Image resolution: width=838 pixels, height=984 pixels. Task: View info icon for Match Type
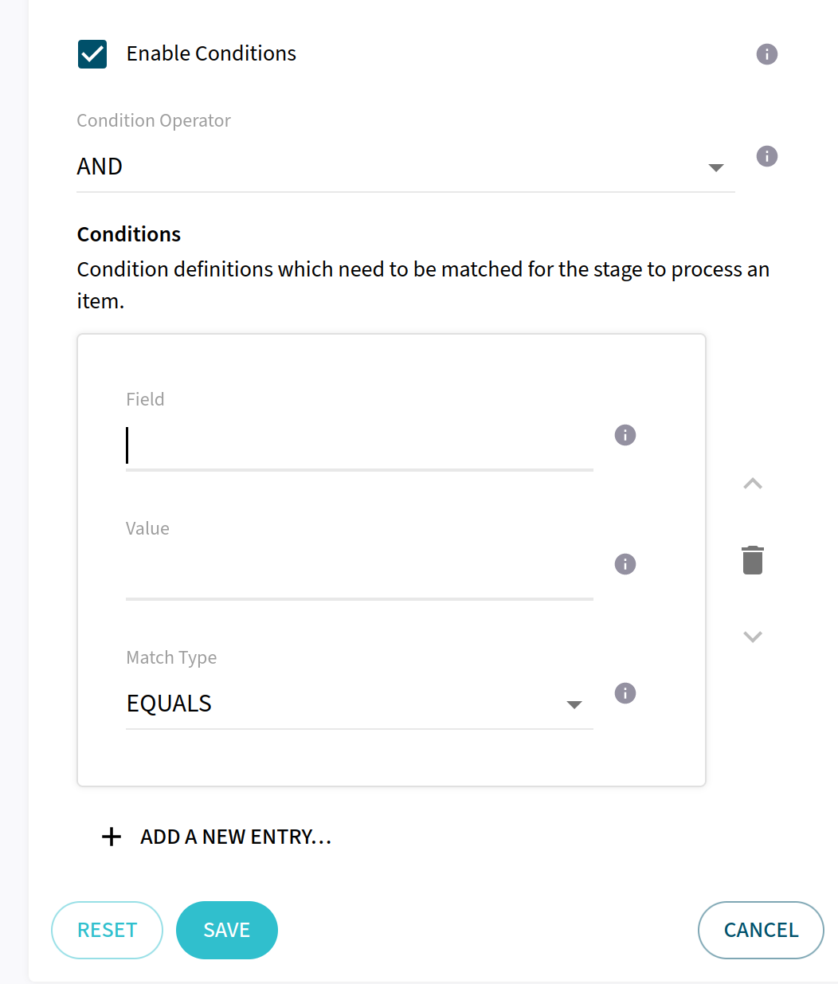tap(625, 693)
